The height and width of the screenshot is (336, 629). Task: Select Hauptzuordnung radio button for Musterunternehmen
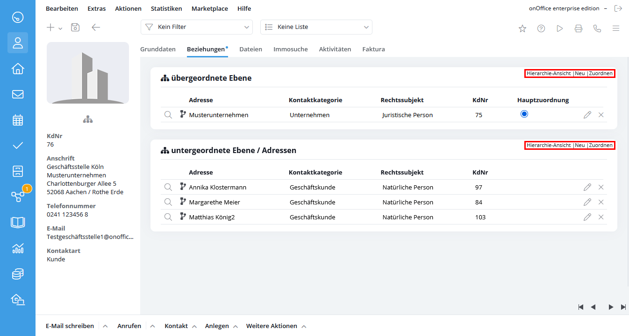point(524,114)
